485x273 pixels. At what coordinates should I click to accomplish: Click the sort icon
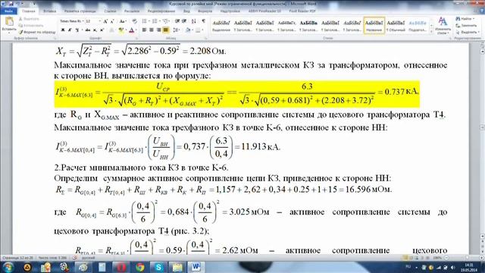[x=194, y=21]
